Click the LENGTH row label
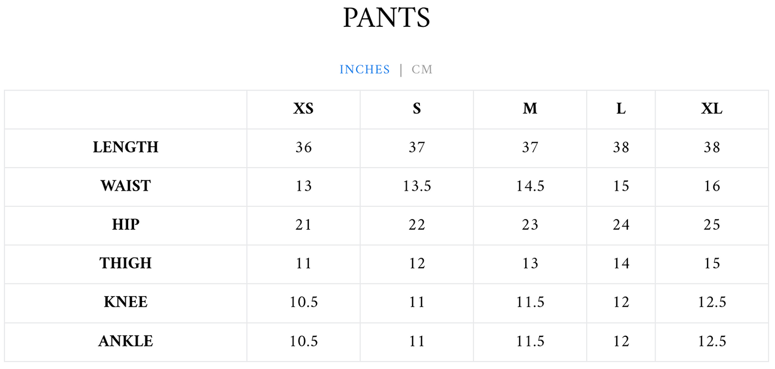 tap(126, 147)
